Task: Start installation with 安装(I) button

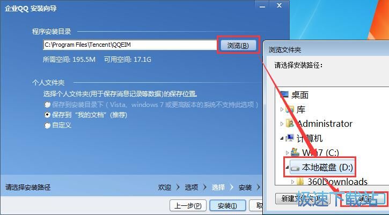Action: pyautogui.click(x=227, y=206)
